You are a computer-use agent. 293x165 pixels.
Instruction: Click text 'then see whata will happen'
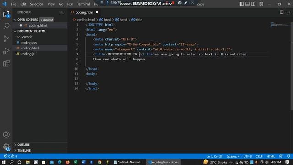point(119,59)
